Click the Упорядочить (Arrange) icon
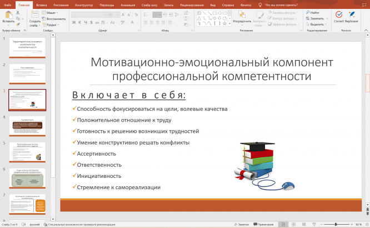The width and height of the screenshot is (370, 228). 242,14
